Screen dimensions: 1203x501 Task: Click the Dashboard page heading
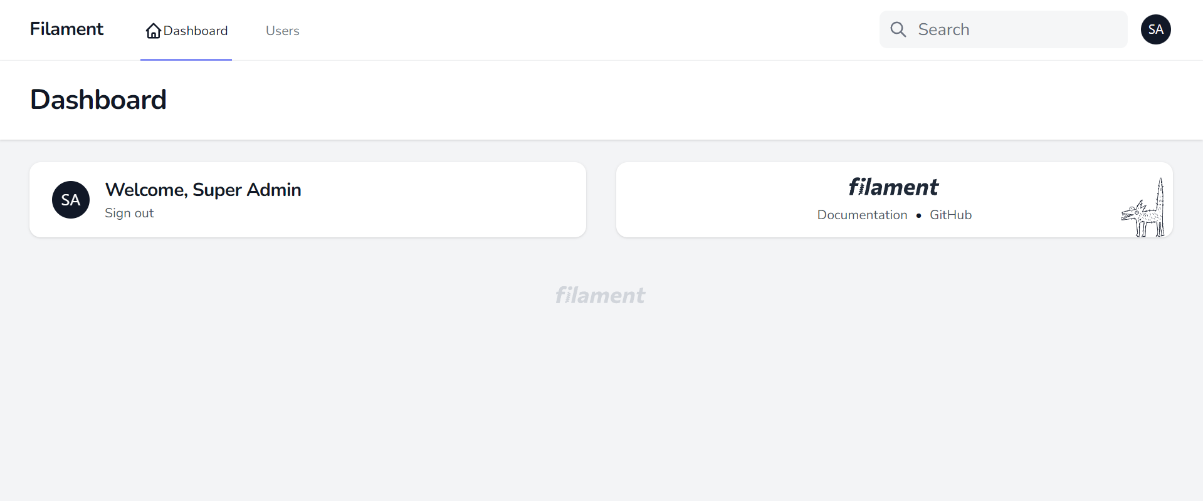click(98, 99)
